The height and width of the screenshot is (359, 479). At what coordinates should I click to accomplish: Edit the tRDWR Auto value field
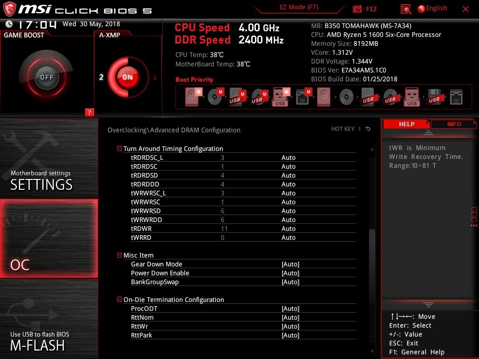coord(288,228)
